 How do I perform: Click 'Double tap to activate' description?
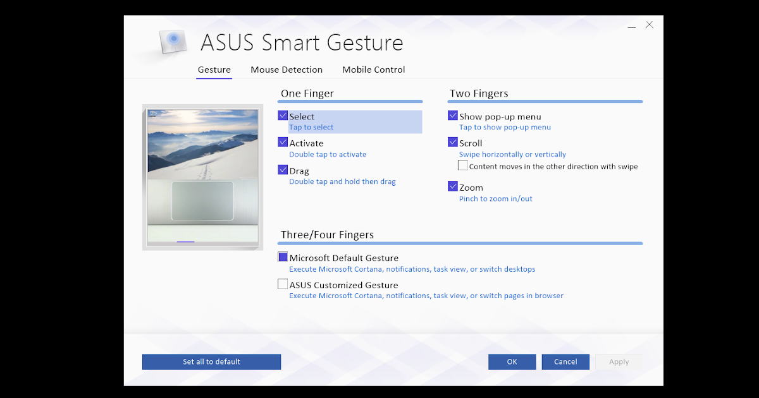pyautogui.click(x=328, y=154)
